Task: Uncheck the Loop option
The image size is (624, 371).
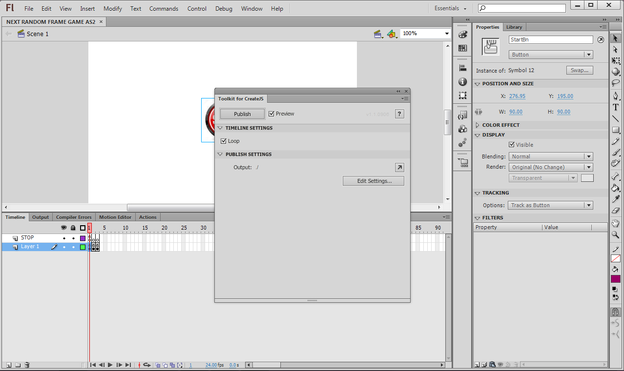Action: click(223, 141)
